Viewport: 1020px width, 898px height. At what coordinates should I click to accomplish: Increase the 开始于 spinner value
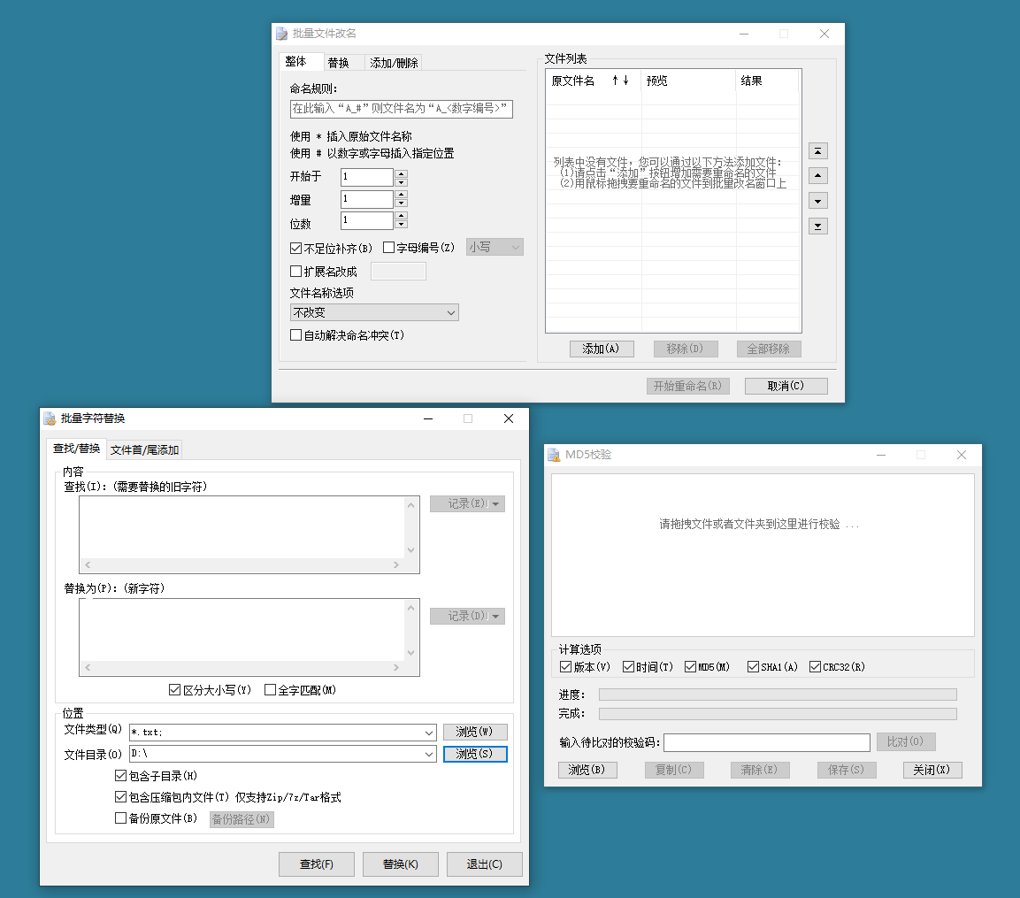click(x=402, y=173)
